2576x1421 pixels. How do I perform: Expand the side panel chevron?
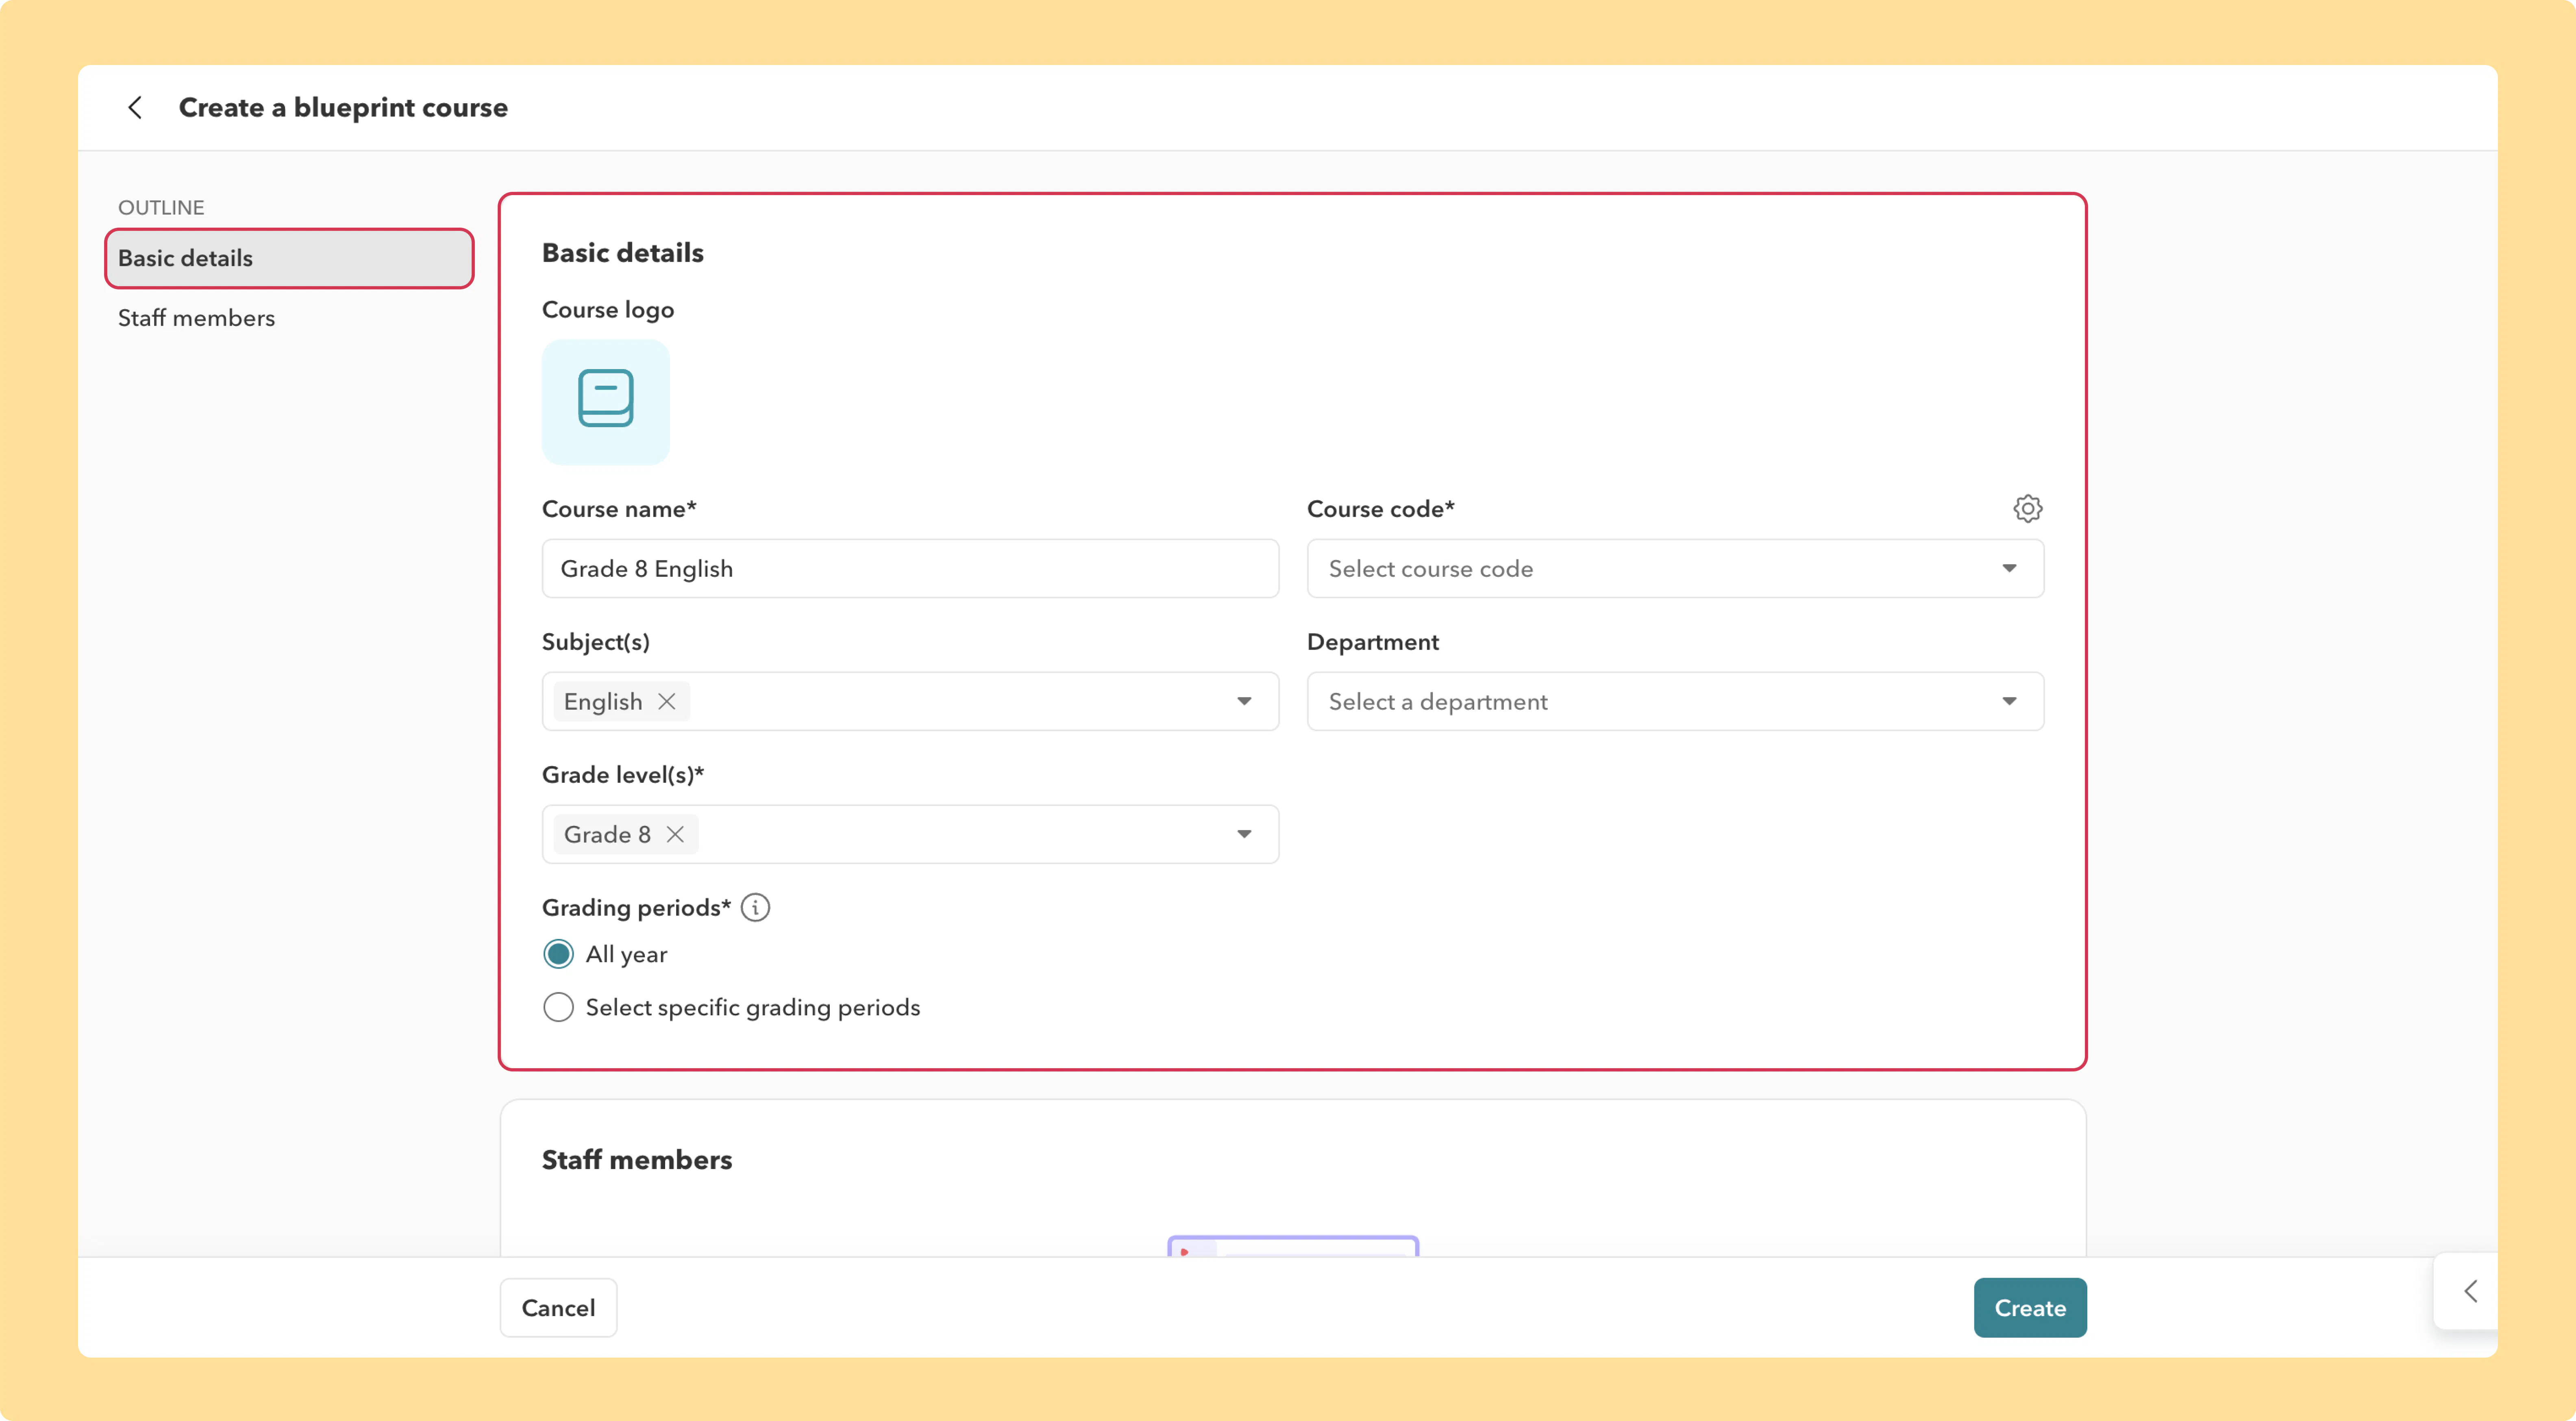pyautogui.click(x=2470, y=1290)
